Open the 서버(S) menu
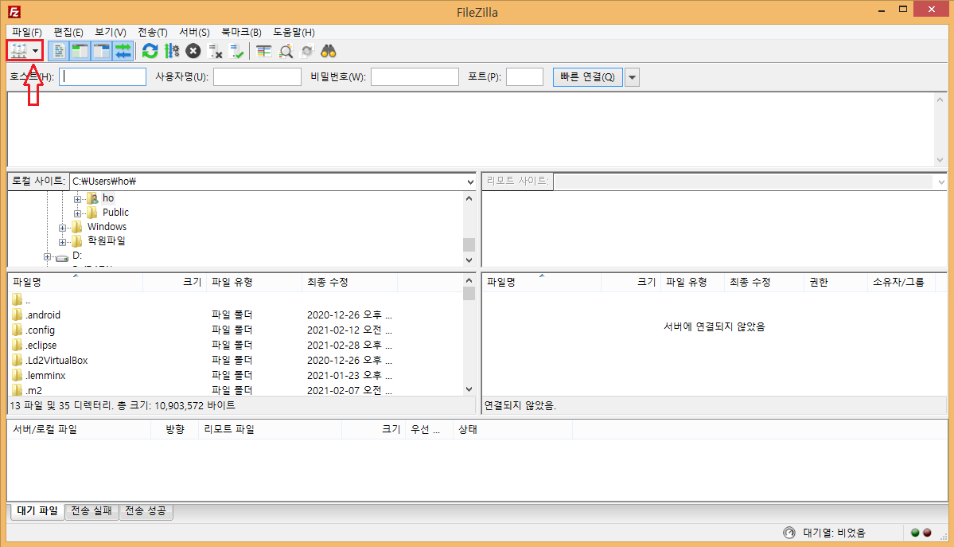The height and width of the screenshot is (547, 954). coord(194,33)
